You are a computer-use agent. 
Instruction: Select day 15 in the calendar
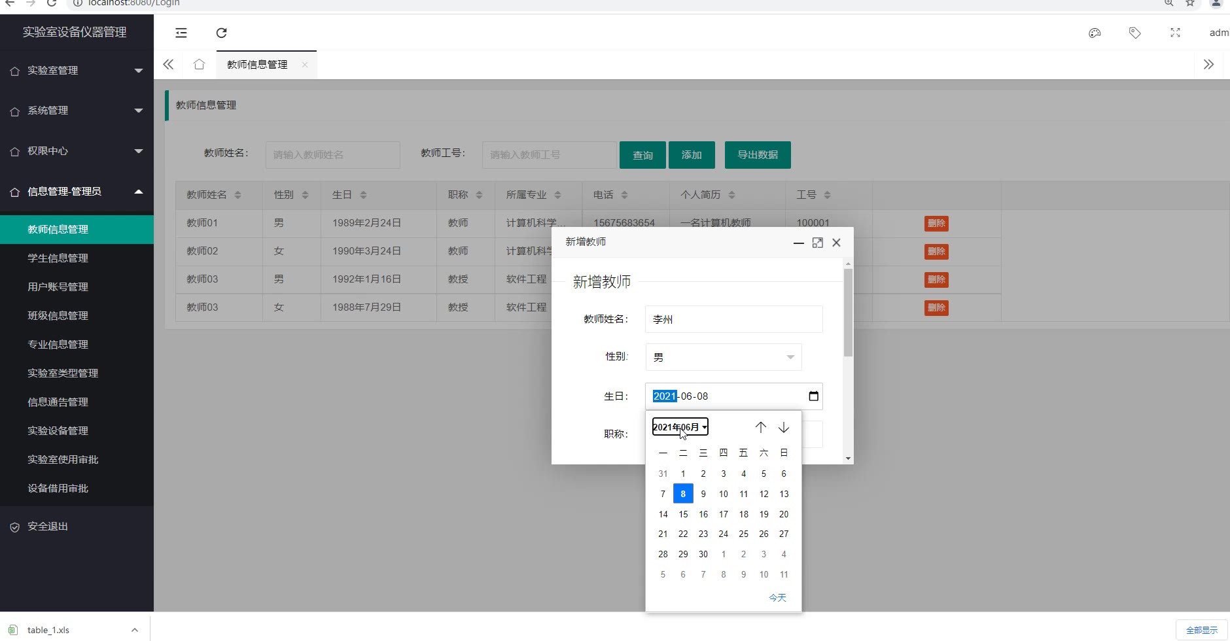(683, 514)
